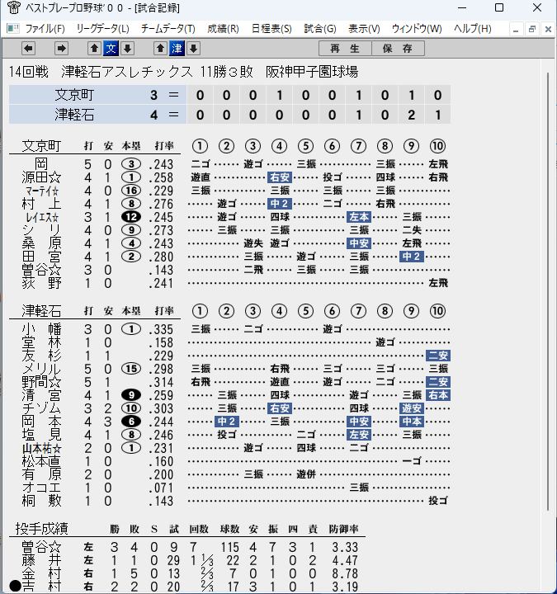Viewport: 557px width, 594px height.
Task: Click pitcher 藤井 in 投手成績 table
Action: (41, 560)
